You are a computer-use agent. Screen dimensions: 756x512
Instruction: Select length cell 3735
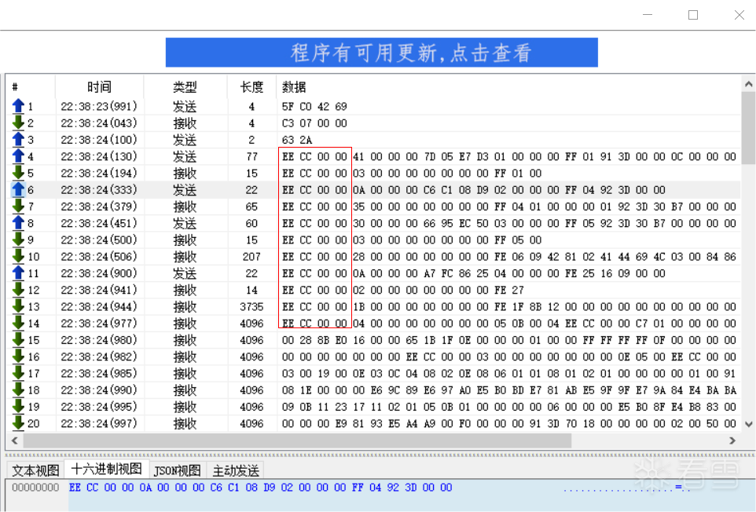coord(251,306)
